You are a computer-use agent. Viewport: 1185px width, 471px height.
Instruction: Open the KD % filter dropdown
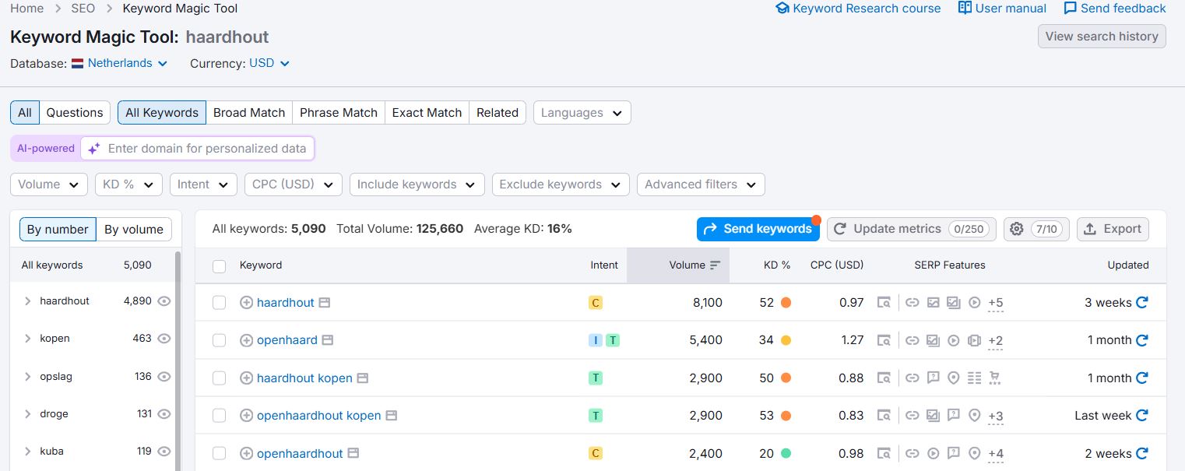coord(128,185)
